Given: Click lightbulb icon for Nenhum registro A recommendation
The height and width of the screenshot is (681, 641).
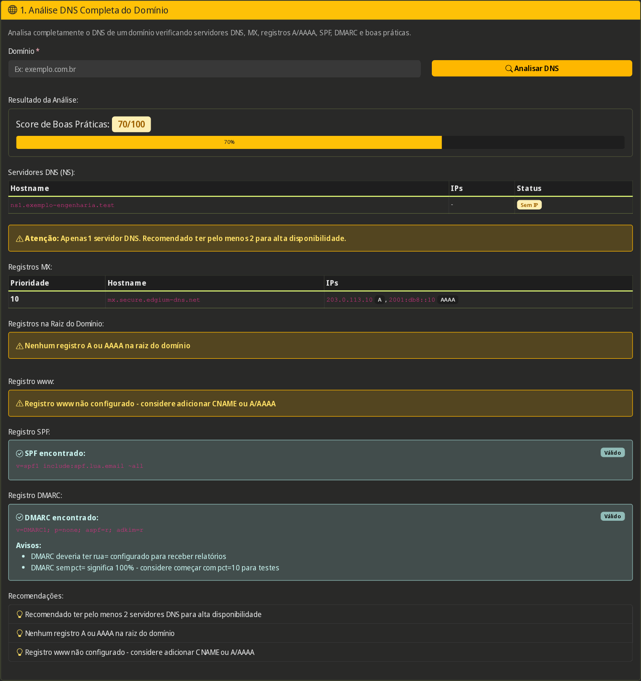Looking at the screenshot, I should tap(19, 633).
